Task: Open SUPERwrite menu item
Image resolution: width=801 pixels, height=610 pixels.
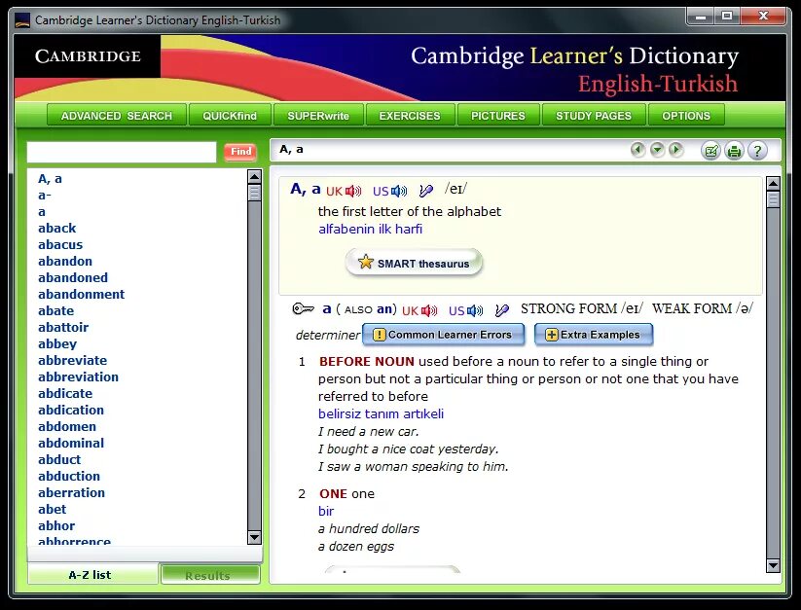Action: 318,116
